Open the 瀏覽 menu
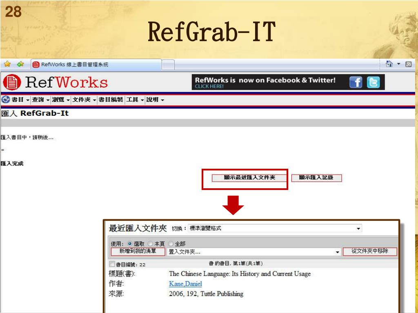Image resolution: width=418 pixels, height=313 pixels. point(61,100)
